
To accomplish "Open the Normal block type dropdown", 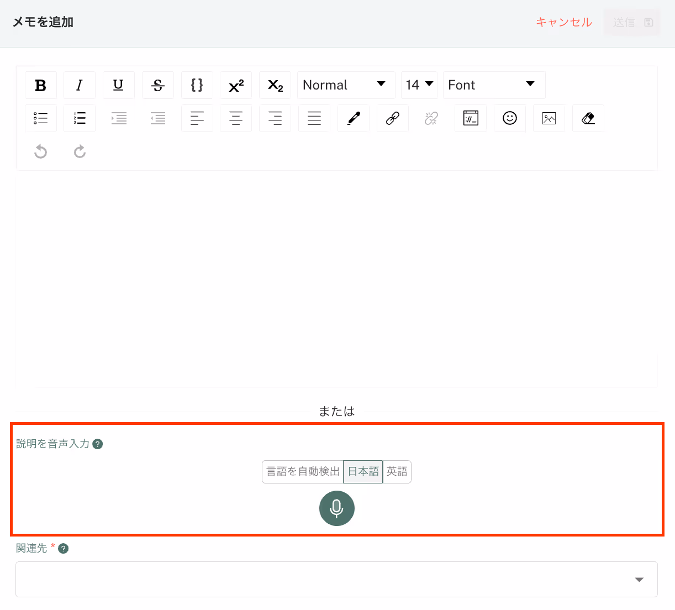I will [x=346, y=85].
